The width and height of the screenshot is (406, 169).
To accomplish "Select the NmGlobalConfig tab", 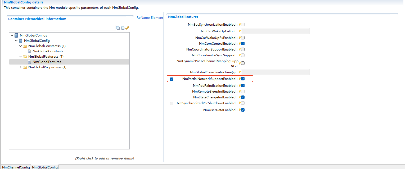I will pyautogui.click(x=44, y=167).
